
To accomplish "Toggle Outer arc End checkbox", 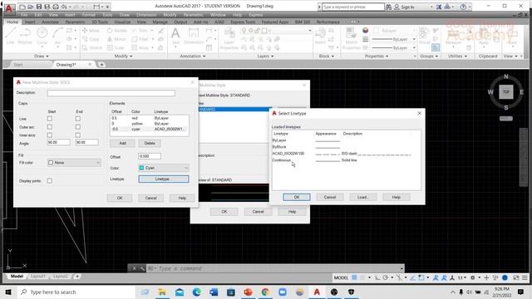I will tap(78, 127).
